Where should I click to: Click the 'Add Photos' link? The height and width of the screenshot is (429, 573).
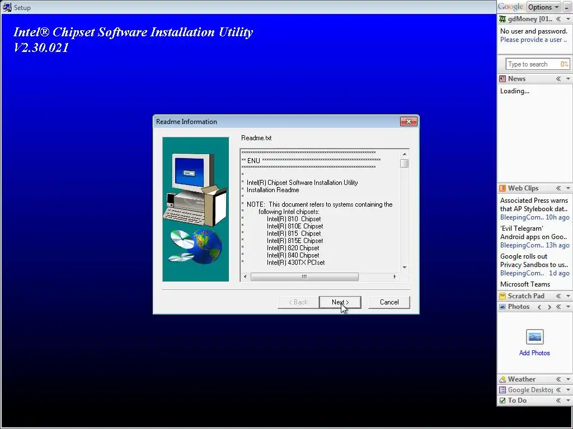[534, 353]
